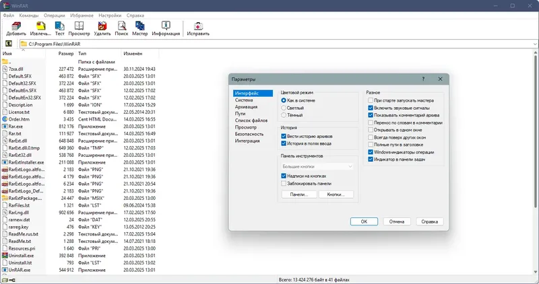Toggle 'Показывать комментарий архива' checkbox
The width and height of the screenshot is (539, 284).
pos(371,115)
